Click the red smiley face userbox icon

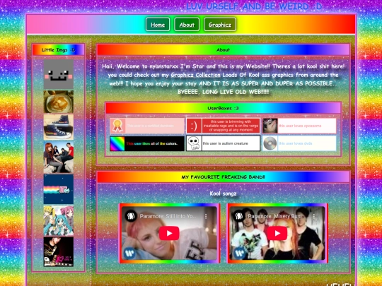[x=194, y=126]
